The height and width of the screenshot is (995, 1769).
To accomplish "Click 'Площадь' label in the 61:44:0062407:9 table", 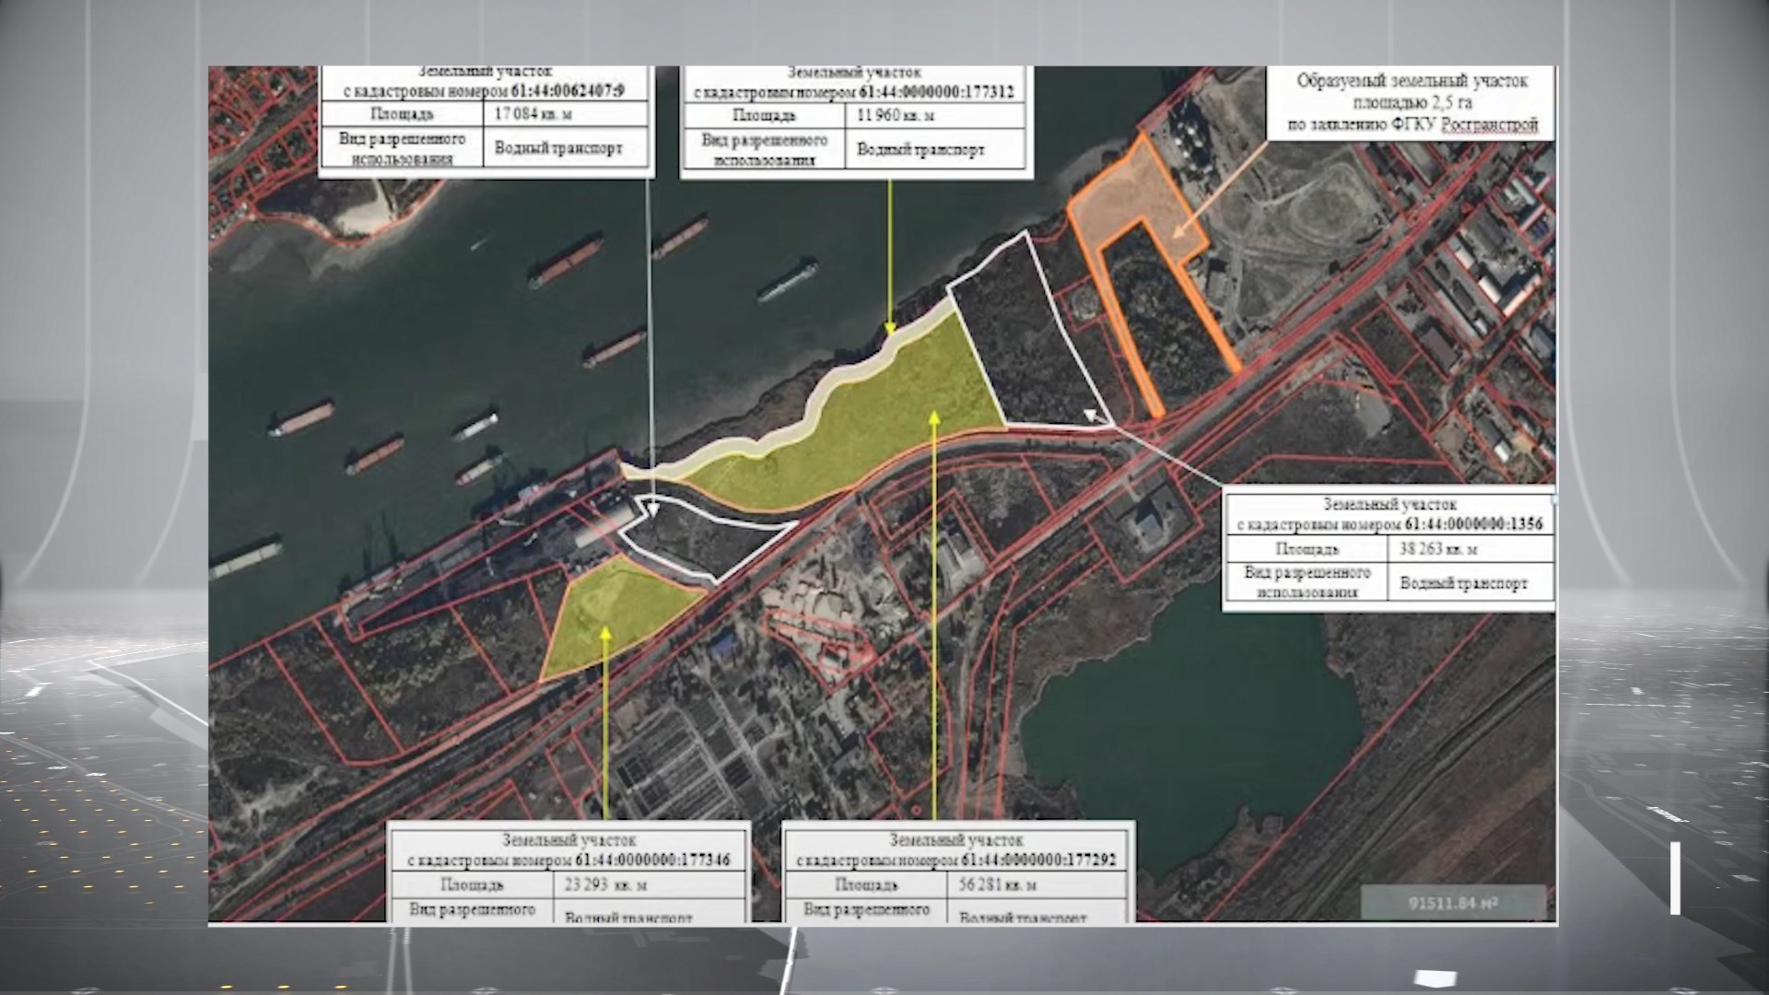I will [402, 115].
